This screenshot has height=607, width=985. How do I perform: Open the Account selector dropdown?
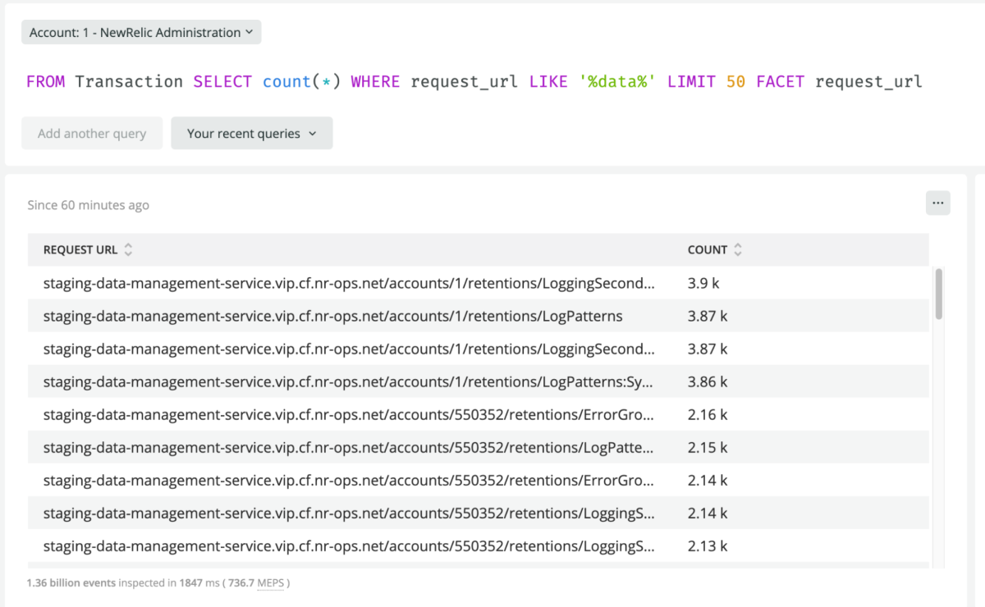pos(141,33)
